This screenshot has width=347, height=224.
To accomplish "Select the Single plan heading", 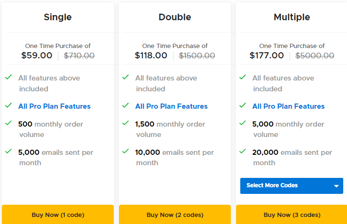I will 58,17.
